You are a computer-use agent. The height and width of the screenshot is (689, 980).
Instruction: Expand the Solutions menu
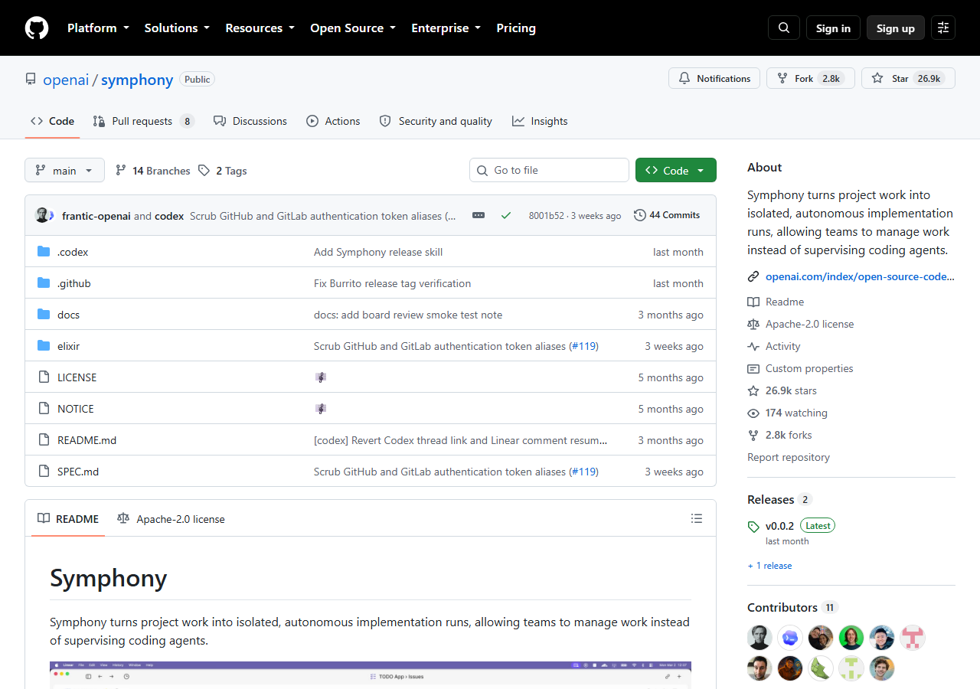click(x=177, y=28)
